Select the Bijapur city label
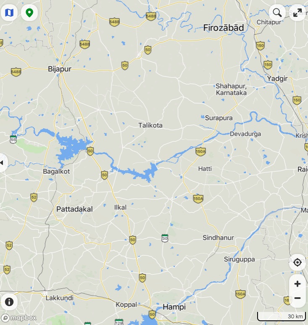This screenshot has width=308, height=325. [x=60, y=69]
